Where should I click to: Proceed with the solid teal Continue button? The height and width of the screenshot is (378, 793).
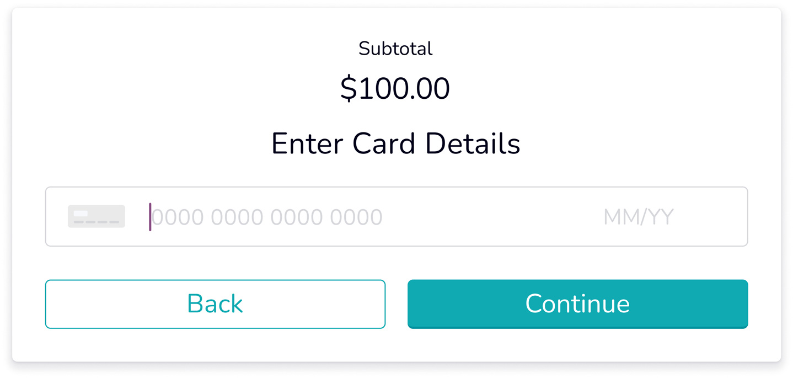(577, 304)
